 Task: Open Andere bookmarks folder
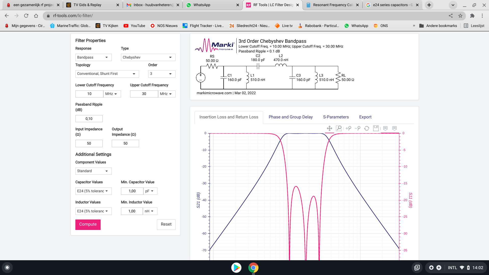[438, 26]
